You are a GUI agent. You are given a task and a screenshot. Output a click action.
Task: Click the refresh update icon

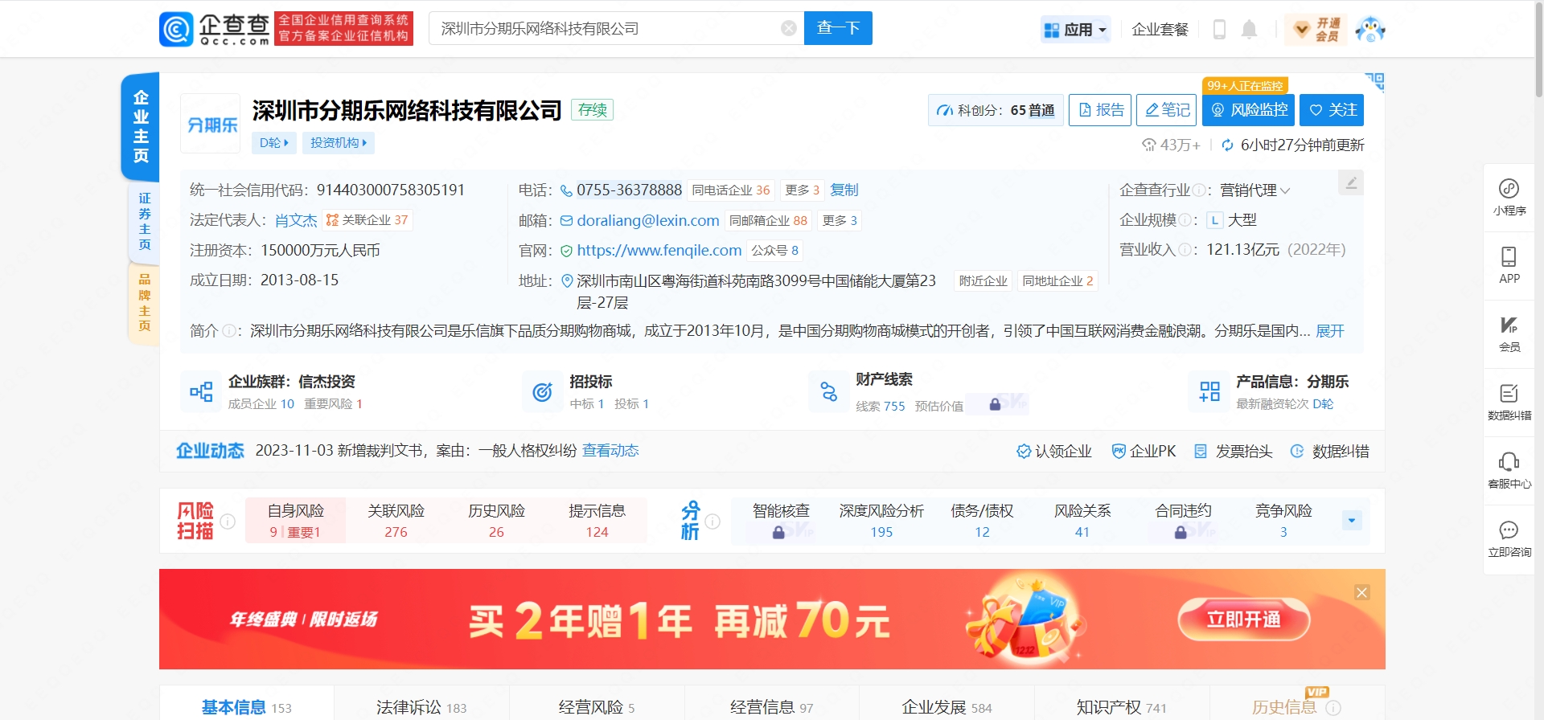pyautogui.click(x=1227, y=145)
